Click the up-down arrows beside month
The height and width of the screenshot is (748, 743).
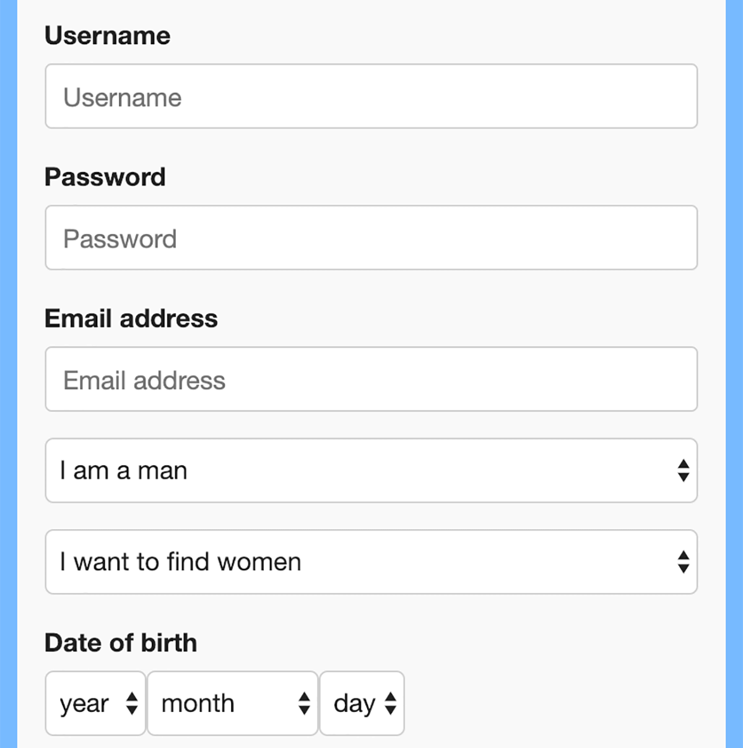303,703
